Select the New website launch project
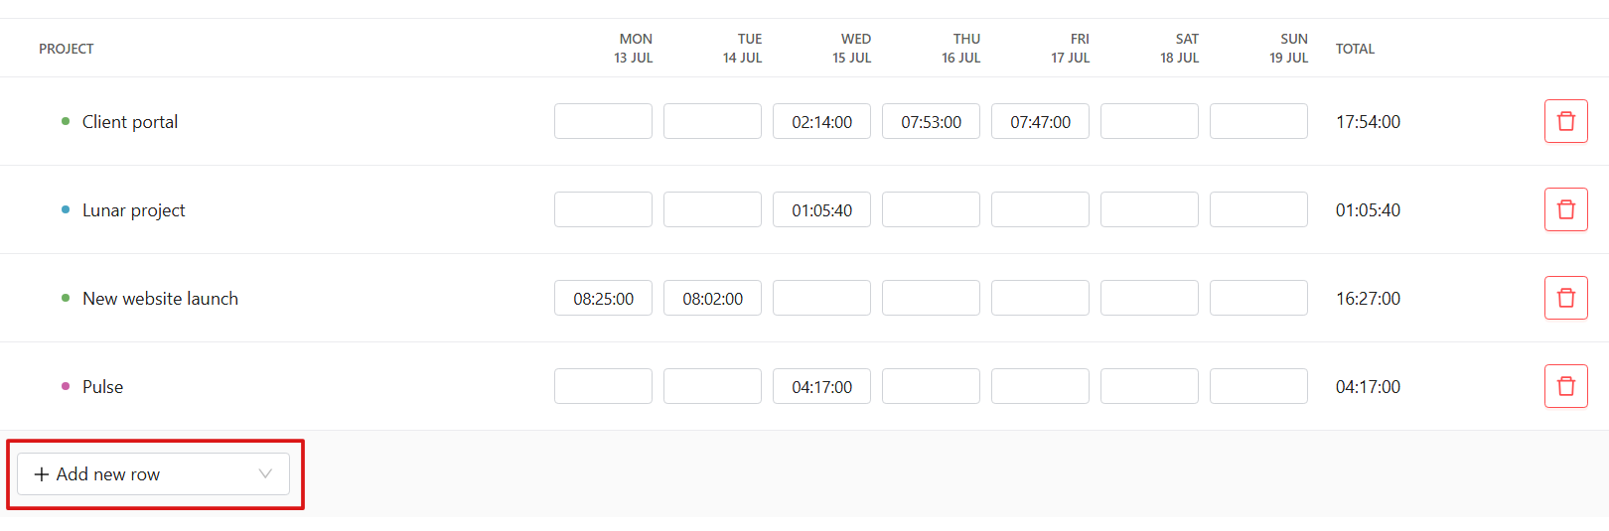Viewport: 1609px width, 531px height. (x=160, y=299)
